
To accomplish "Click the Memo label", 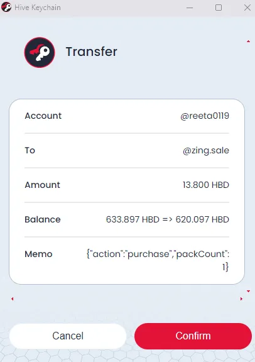I will tap(38, 254).
